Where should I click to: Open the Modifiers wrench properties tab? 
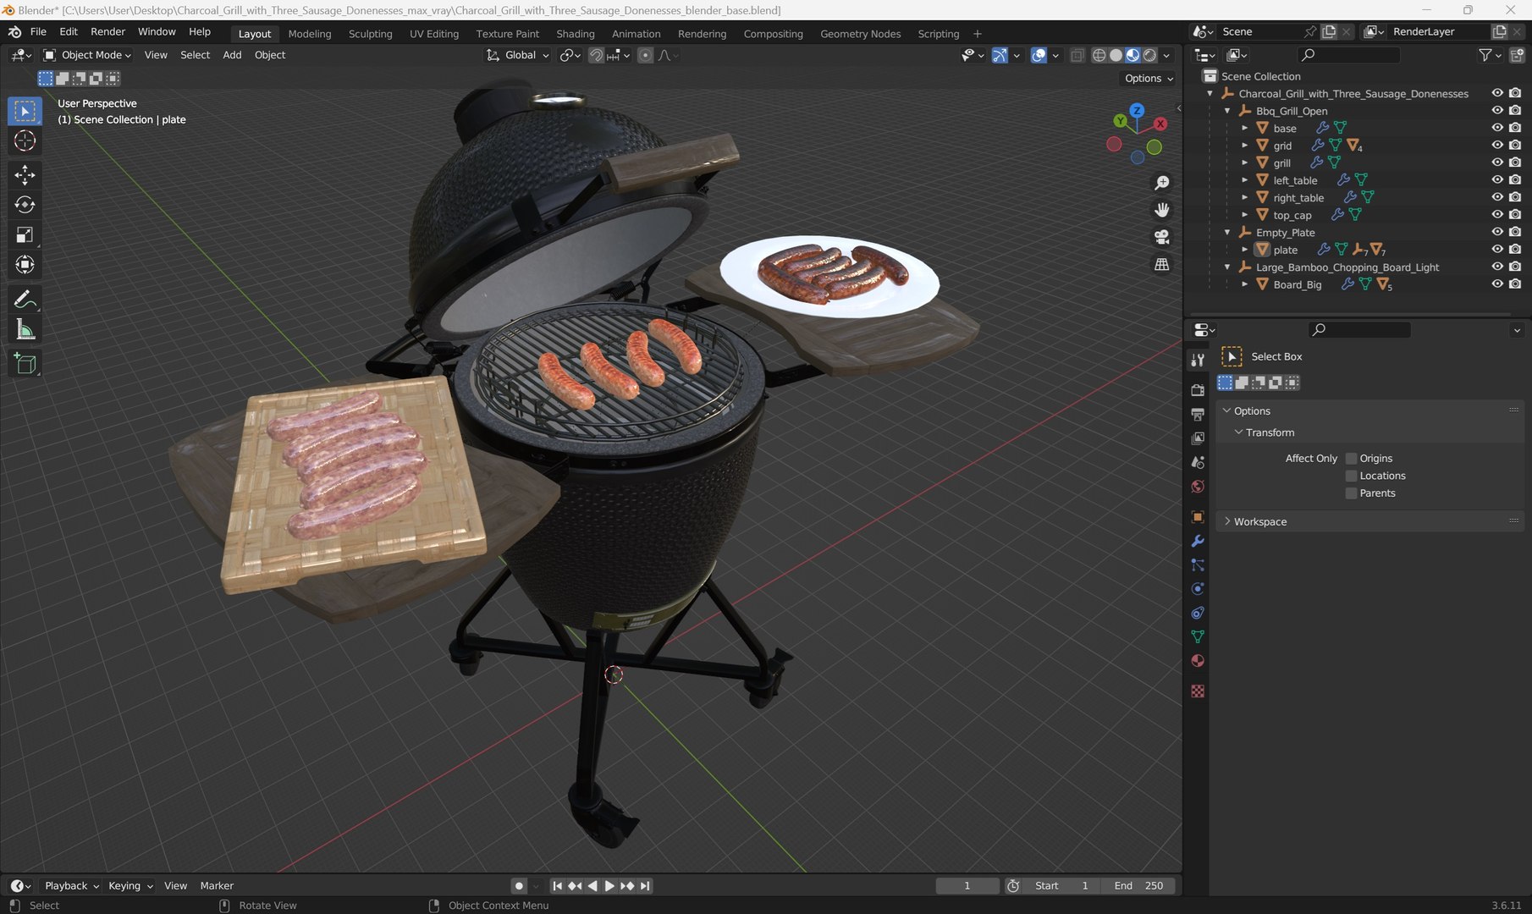1198,541
